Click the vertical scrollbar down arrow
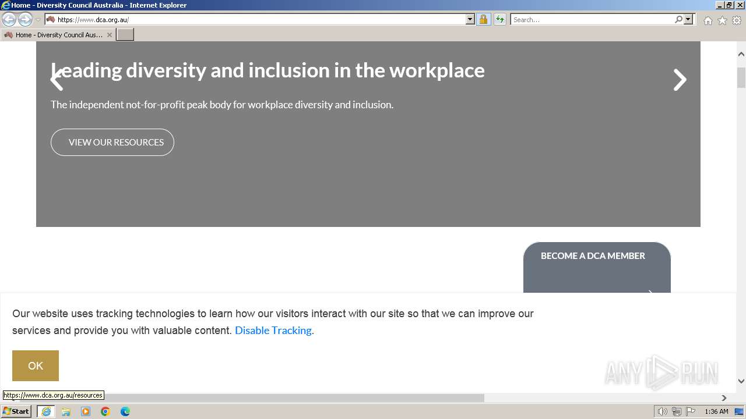 [741, 381]
